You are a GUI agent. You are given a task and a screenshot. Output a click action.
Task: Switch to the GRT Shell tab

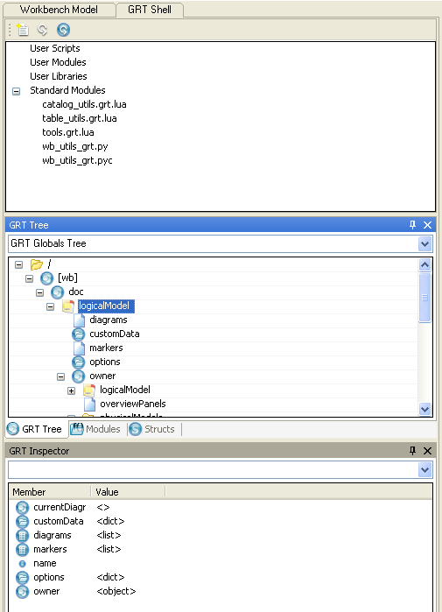150,10
